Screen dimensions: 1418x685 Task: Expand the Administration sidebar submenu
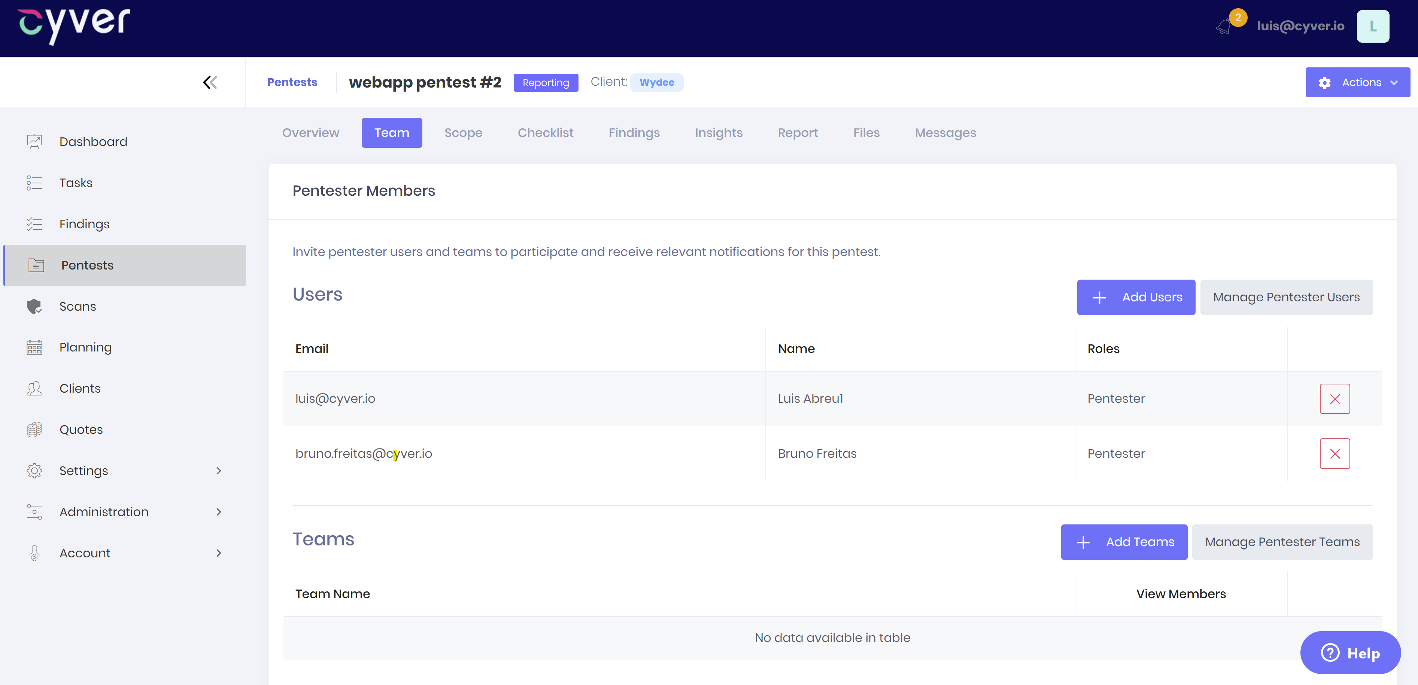tap(219, 512)
